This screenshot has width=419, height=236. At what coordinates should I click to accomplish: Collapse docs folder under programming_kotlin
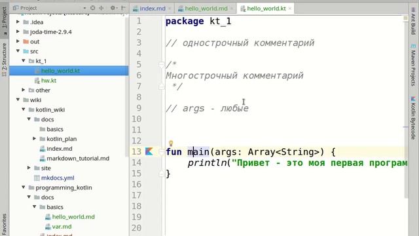29,197
